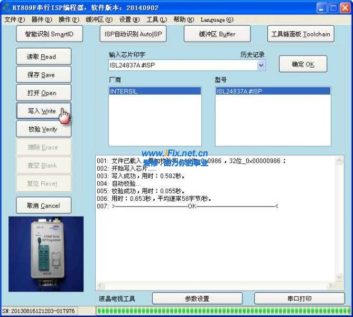Click the green progress bar
353x317 pixels.
pyautogui.click(x=222, y=311)
